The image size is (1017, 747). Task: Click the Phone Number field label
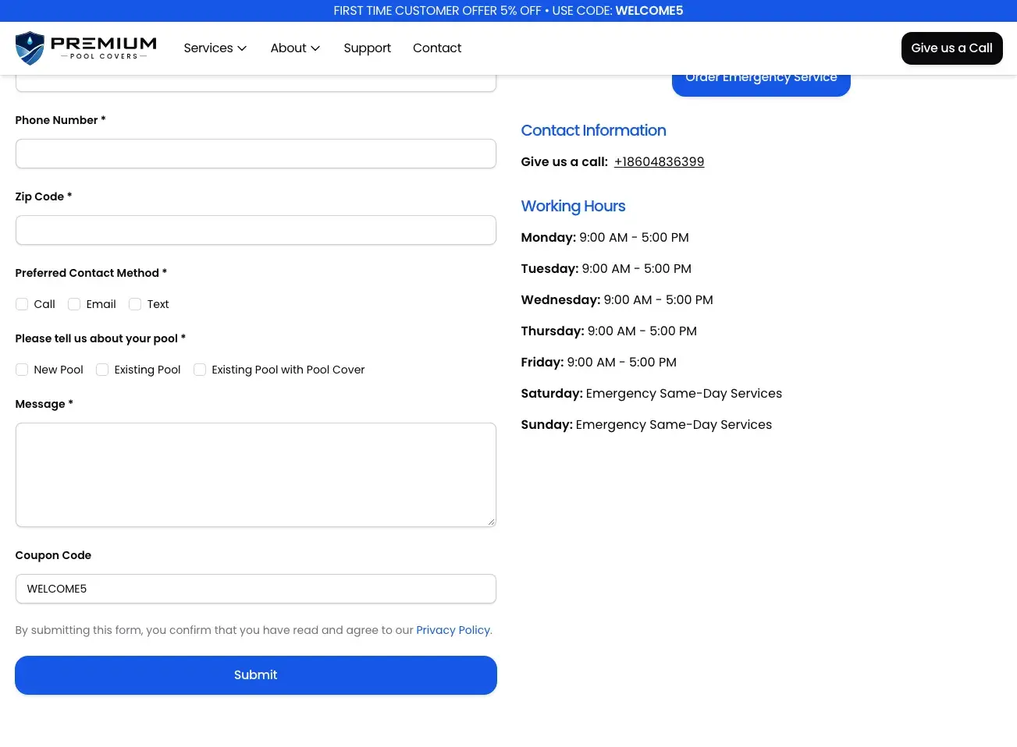coord(61,120)
